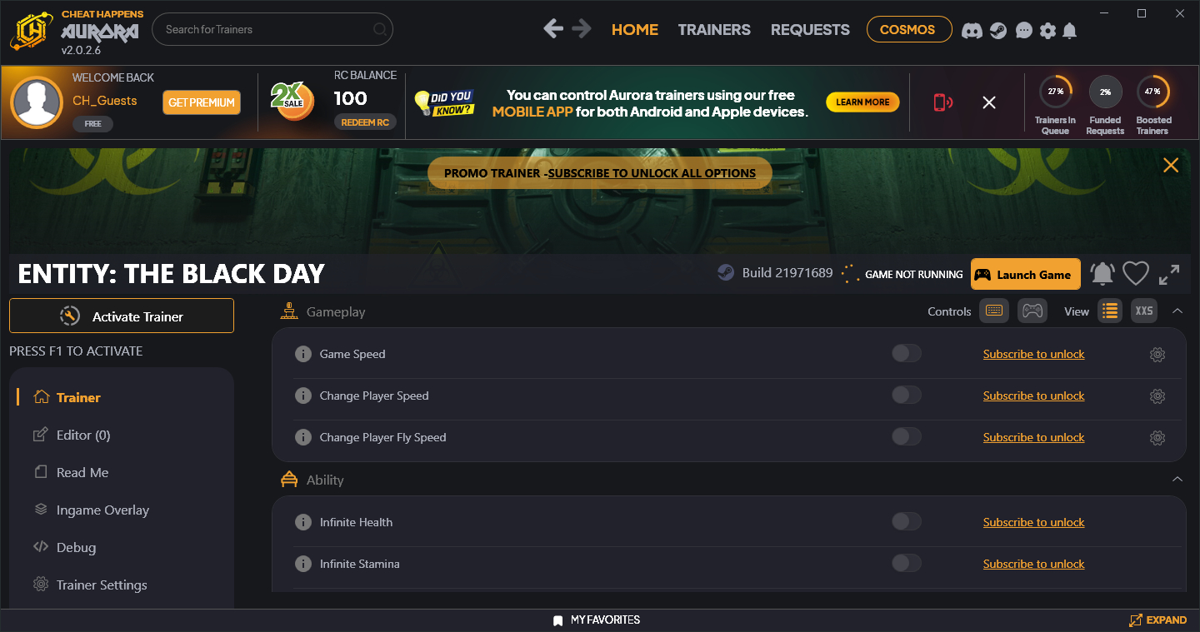The image size is (1200, 632).
Task: Click the mobile app phone icon
Action: 942,102
